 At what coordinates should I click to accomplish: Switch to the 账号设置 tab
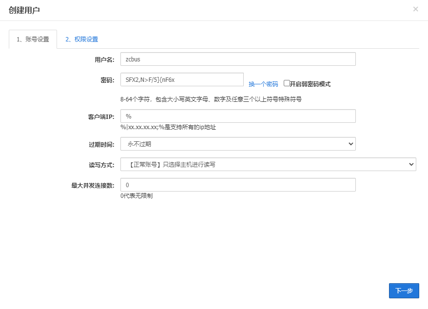point(33,39)
